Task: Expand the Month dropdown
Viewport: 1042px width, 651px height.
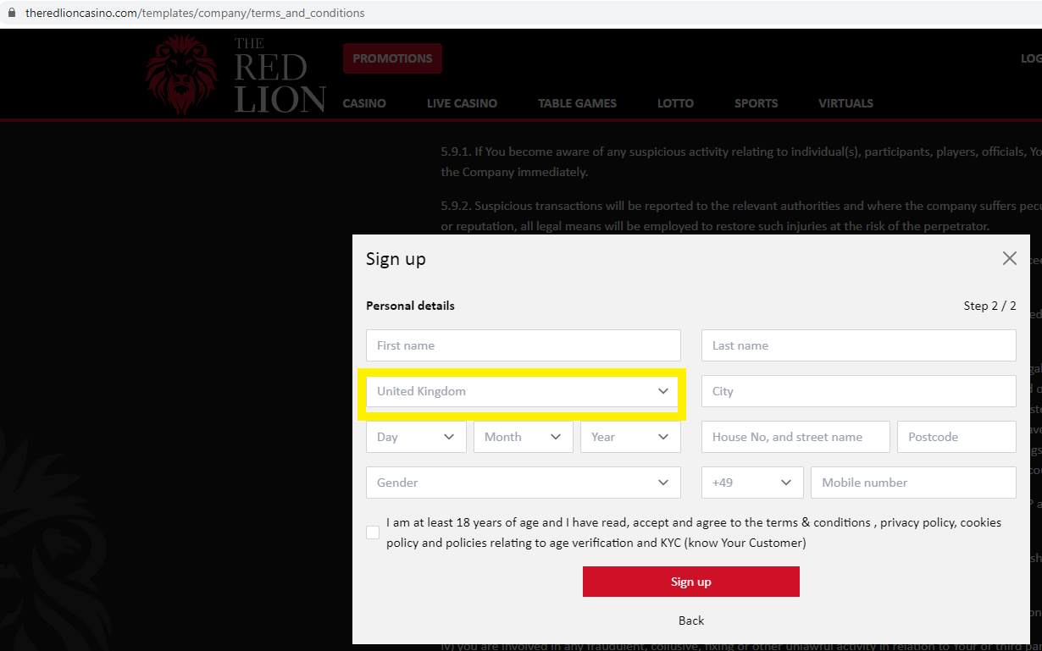Action: (523, 437)
